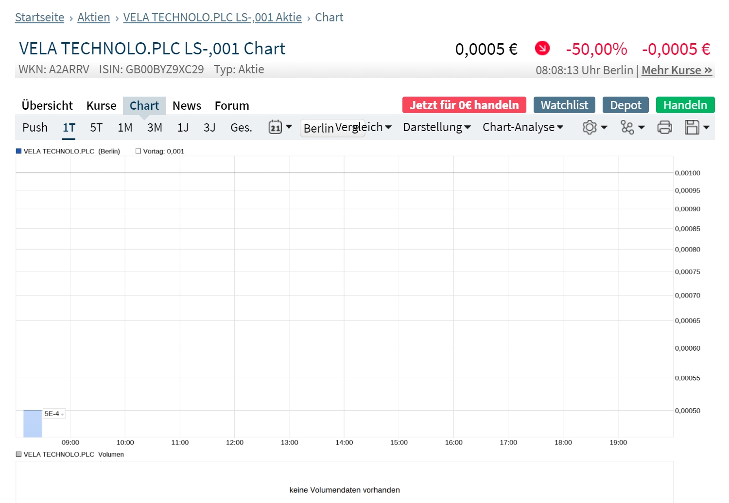This screenshot has width=729, height=503.
Task: Expand the Darstellung dropdown
Action: [437, 127]
